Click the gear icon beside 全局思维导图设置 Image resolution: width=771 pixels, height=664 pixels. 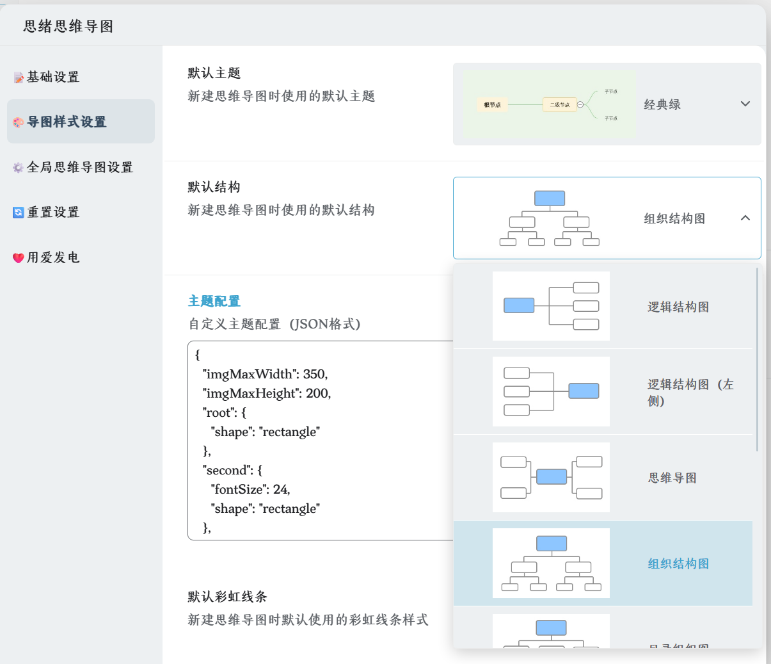[x=18, y=168]
